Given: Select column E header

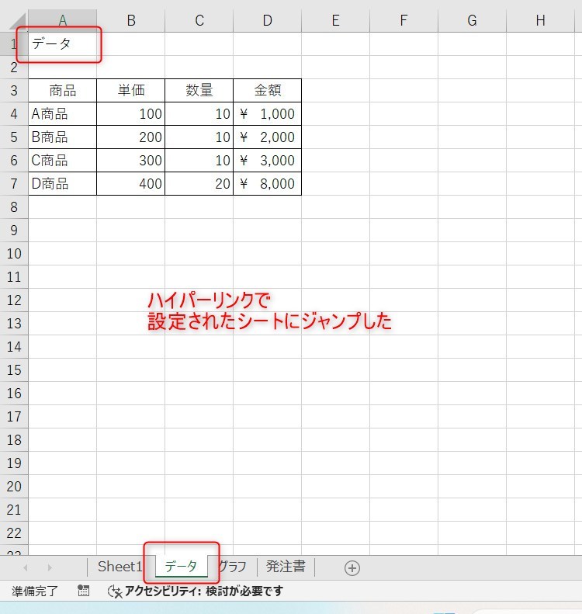Looking at the screenshot, I should [x=335, y=20].
